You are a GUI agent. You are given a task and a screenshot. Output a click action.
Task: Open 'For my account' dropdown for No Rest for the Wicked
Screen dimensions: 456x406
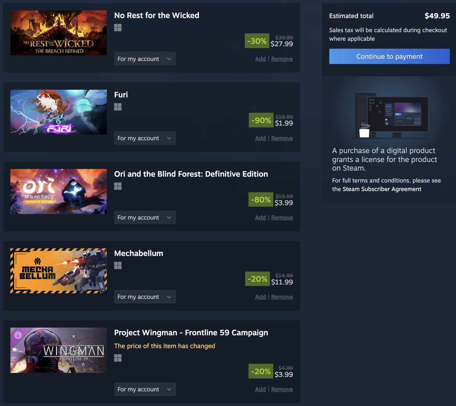(x=145, y=59)
